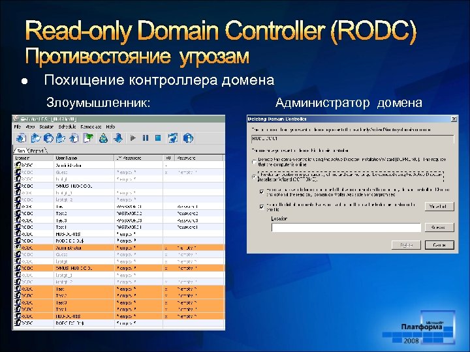Click the View List button

pyautogui.click(x=439, y=206)
